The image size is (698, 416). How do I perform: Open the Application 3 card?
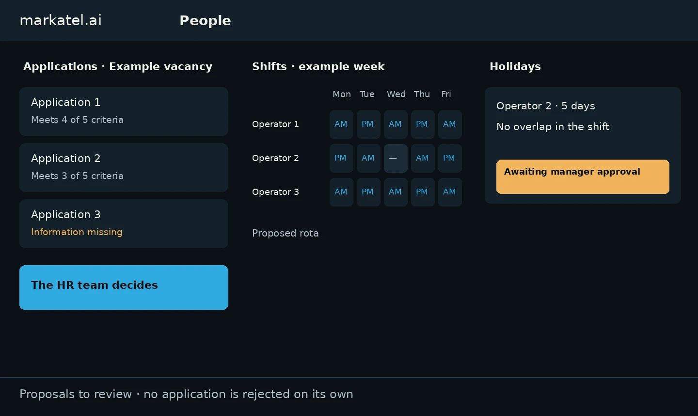click(124, 223)
